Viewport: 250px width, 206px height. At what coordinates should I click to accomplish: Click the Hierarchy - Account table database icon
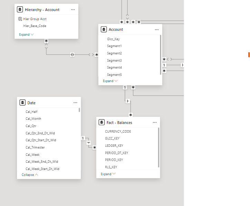20,9
